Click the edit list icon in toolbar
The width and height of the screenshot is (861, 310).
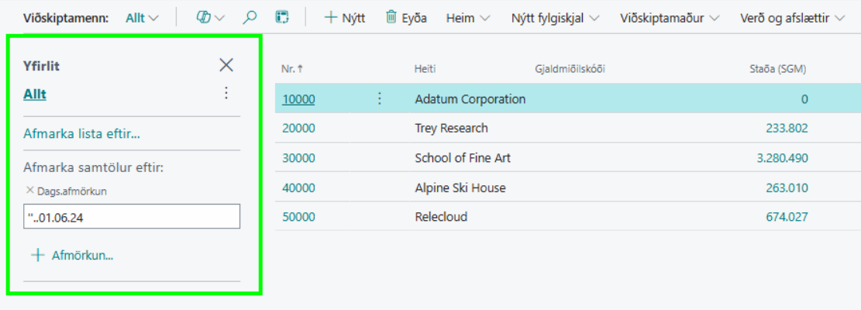pos(282,17)
